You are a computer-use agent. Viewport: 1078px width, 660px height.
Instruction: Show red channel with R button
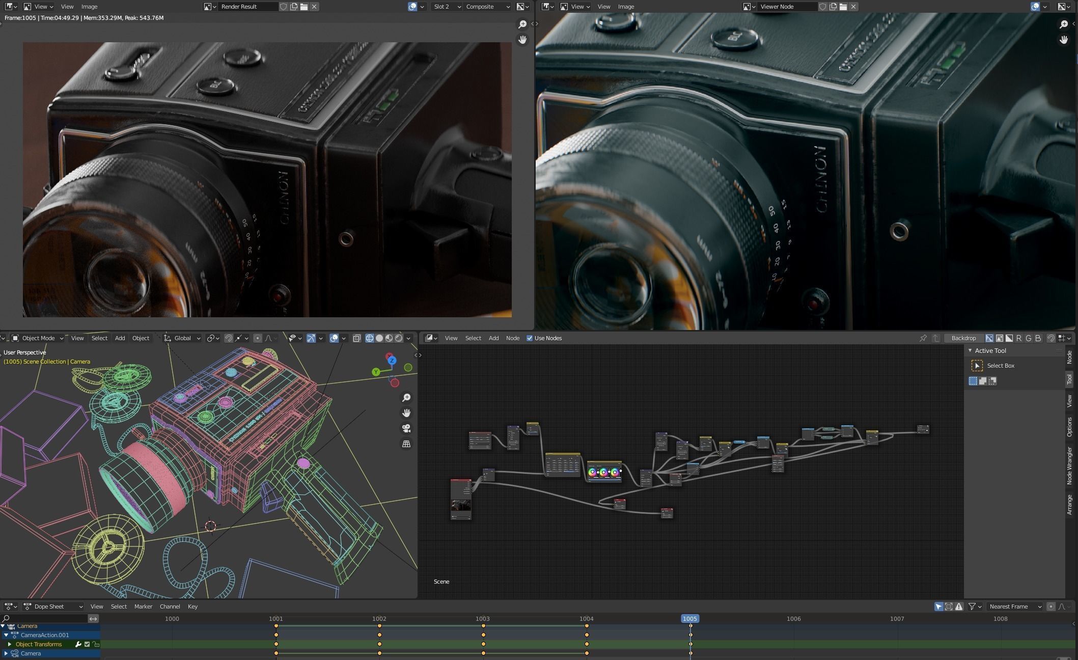click(1019, 338)
